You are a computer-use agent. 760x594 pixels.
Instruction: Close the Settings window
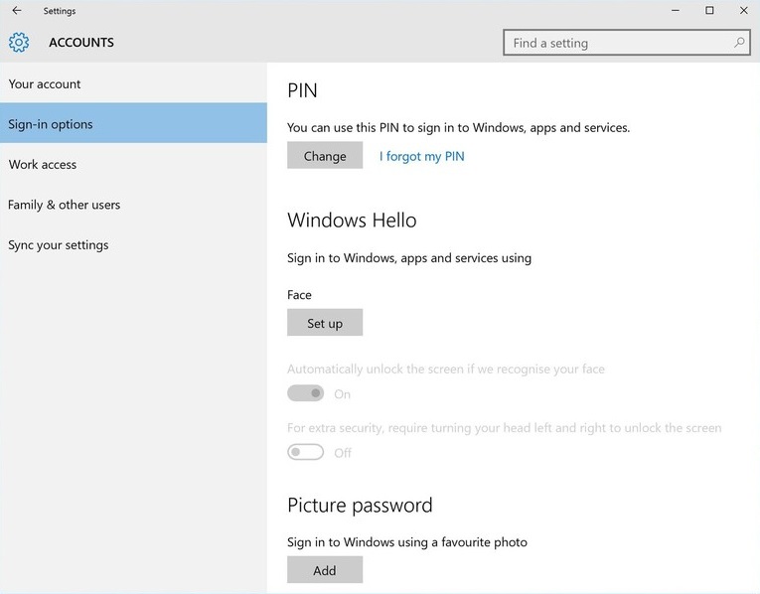pos(743,10)
